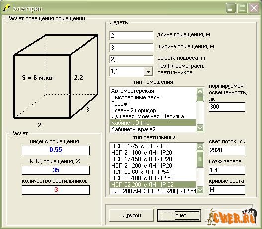The width and height of the screenshot is (262, 229).
Task: Click the Другой button
Action: click(132, 215)
